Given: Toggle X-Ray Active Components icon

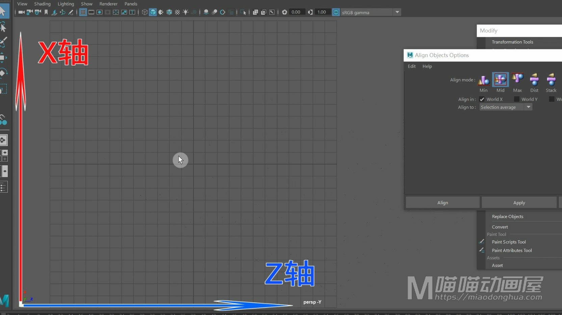Looking at the screenshot, I should pos(264,12).
